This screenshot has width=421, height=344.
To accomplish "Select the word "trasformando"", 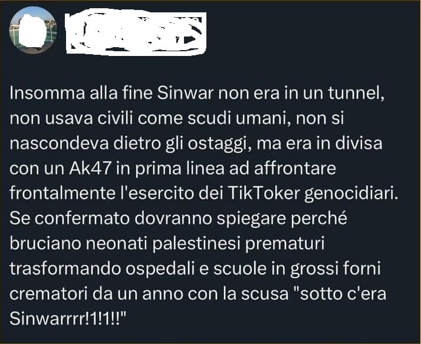I will coord(65,269).
